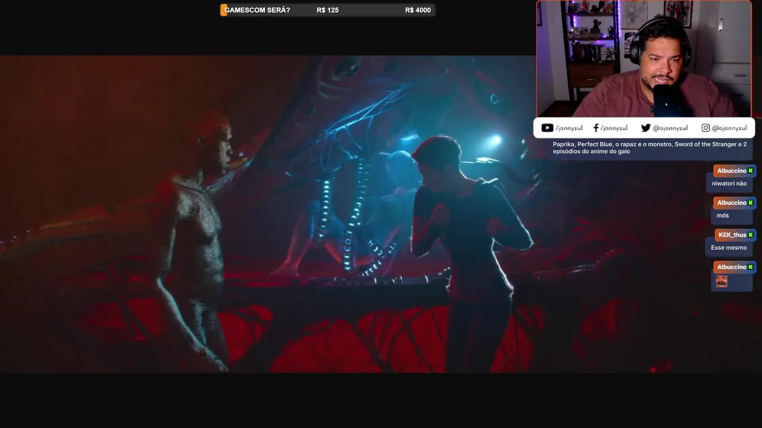Screen dimensions: 762x428
Task: Click the R$ 125 current amount
Action: [x=327, y=10]
